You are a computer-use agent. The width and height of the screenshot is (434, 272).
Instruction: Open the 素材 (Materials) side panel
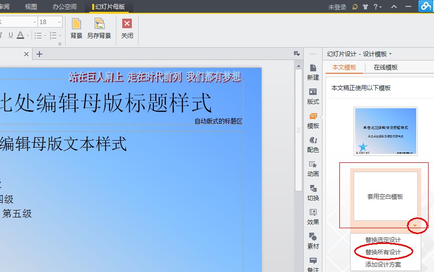point(313,241)
